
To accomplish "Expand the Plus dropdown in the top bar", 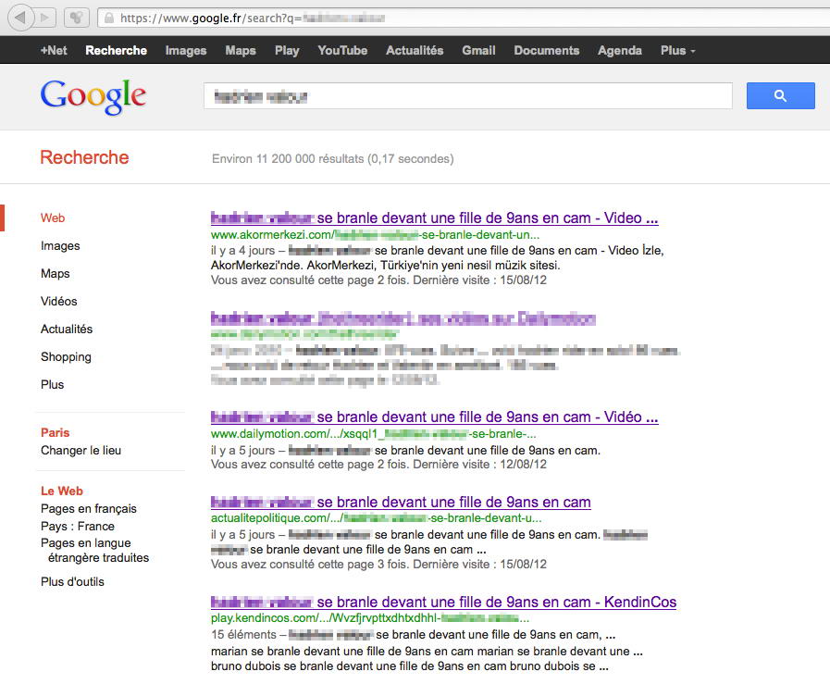I will click(x=677, y=50).
